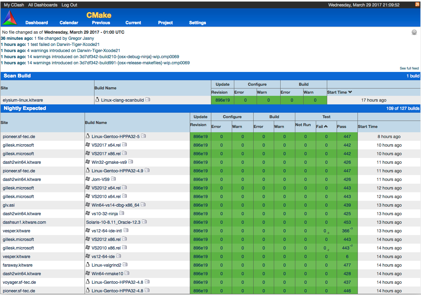
Task: Open site voyager.sf-tec.de
Action: coord(19,282)
